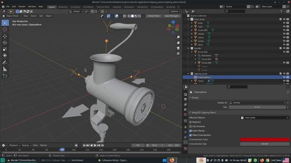Open the Add menu in viewport header
The width and height of the screenshot is (291, 163).
(41, 16)
